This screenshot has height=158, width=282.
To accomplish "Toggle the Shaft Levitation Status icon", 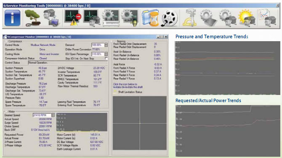I will pyautogui.click(x=115, y=92).
